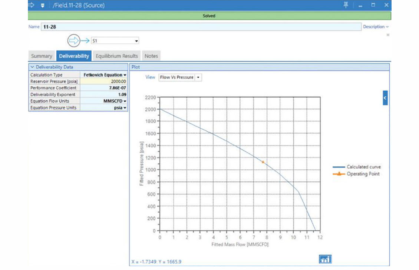Edit the Reservoir Pressure value 2000.00
Image resolution: width=419 pixels, height=270 pixels.
[x=104, y=81]
